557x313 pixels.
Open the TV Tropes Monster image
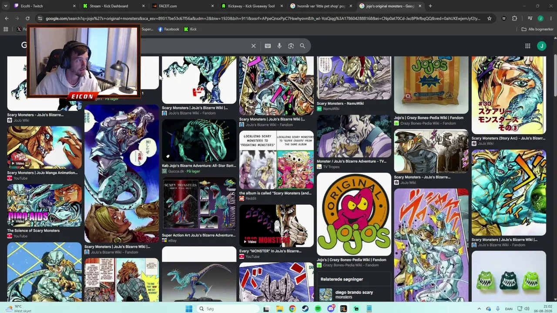click(x=354, y=137)
